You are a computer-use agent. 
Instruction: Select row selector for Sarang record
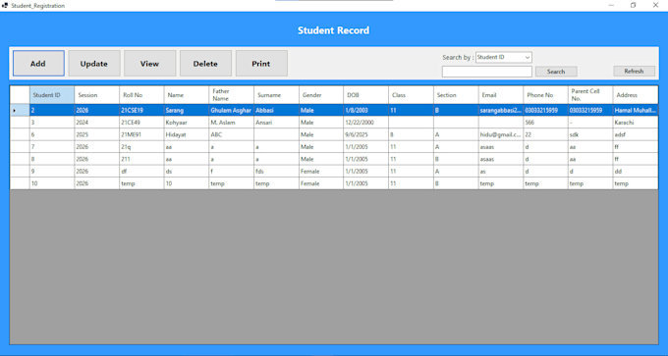pos(20,110)
